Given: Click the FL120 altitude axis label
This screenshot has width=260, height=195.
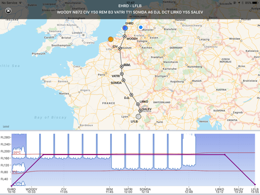Looking at the screenshot, I should pyautogui.click(x=5, y=165).
